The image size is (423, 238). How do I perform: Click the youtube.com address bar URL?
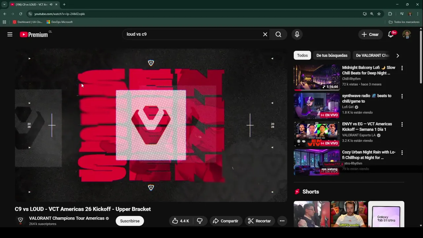coord(59,14)
